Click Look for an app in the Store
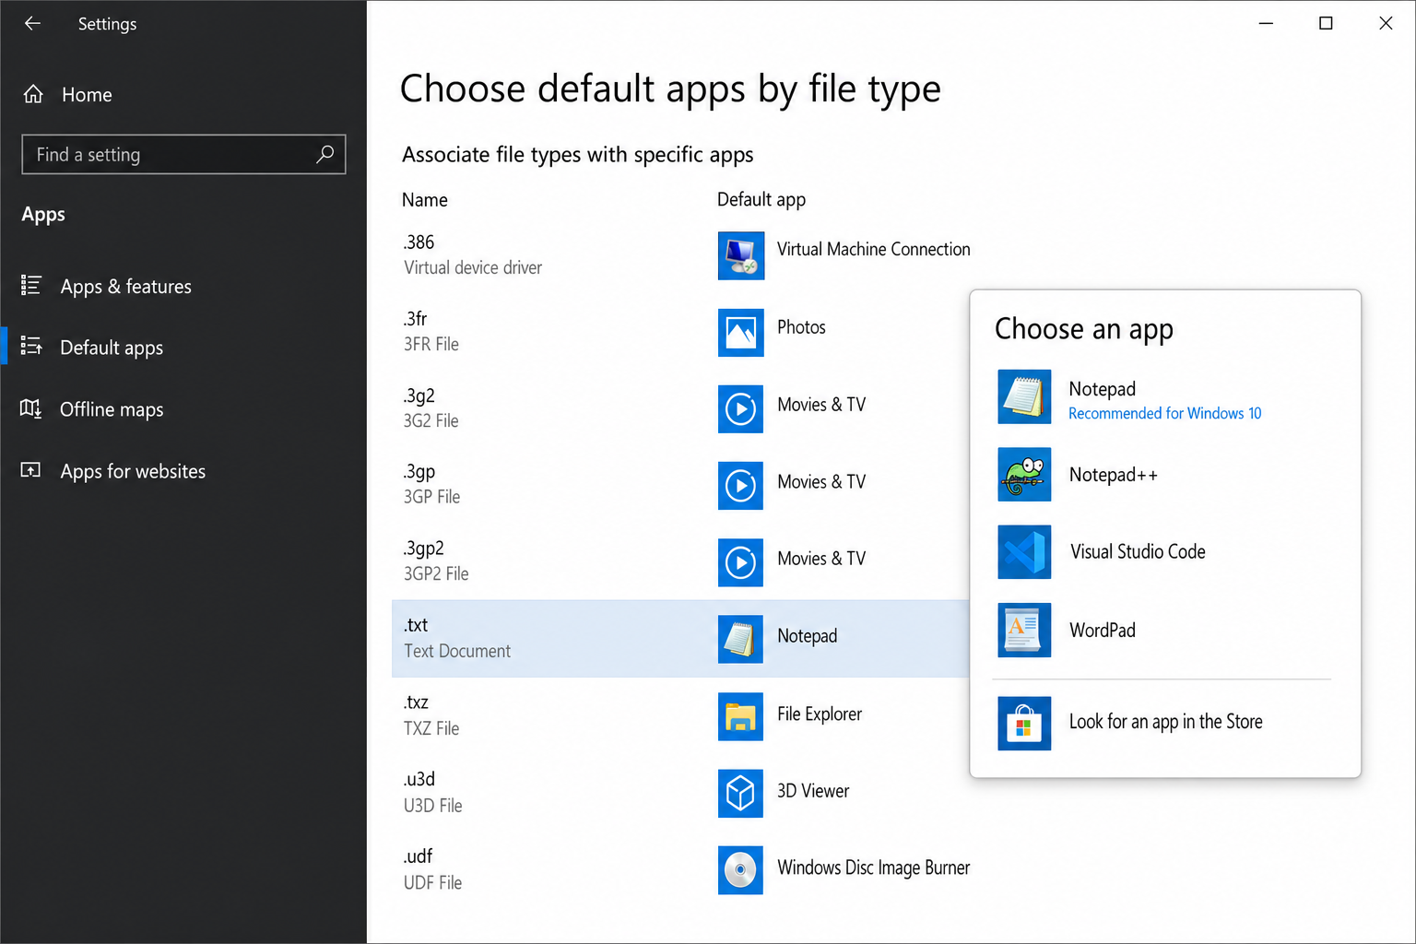Image resolution: width=1416 pixels, height=944 pixels. pyautogui.click(x=1165, y=723)
